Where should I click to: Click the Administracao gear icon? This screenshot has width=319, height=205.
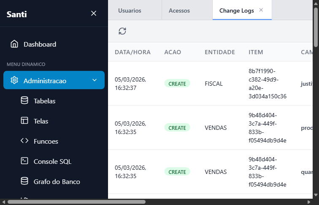14,80
